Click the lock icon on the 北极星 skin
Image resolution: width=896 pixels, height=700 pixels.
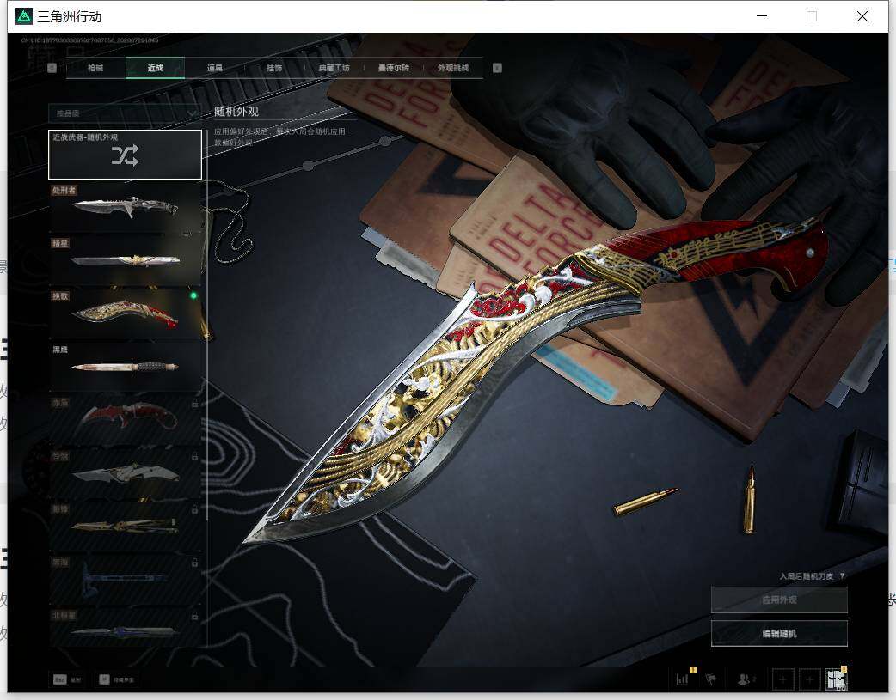(195, 616)
